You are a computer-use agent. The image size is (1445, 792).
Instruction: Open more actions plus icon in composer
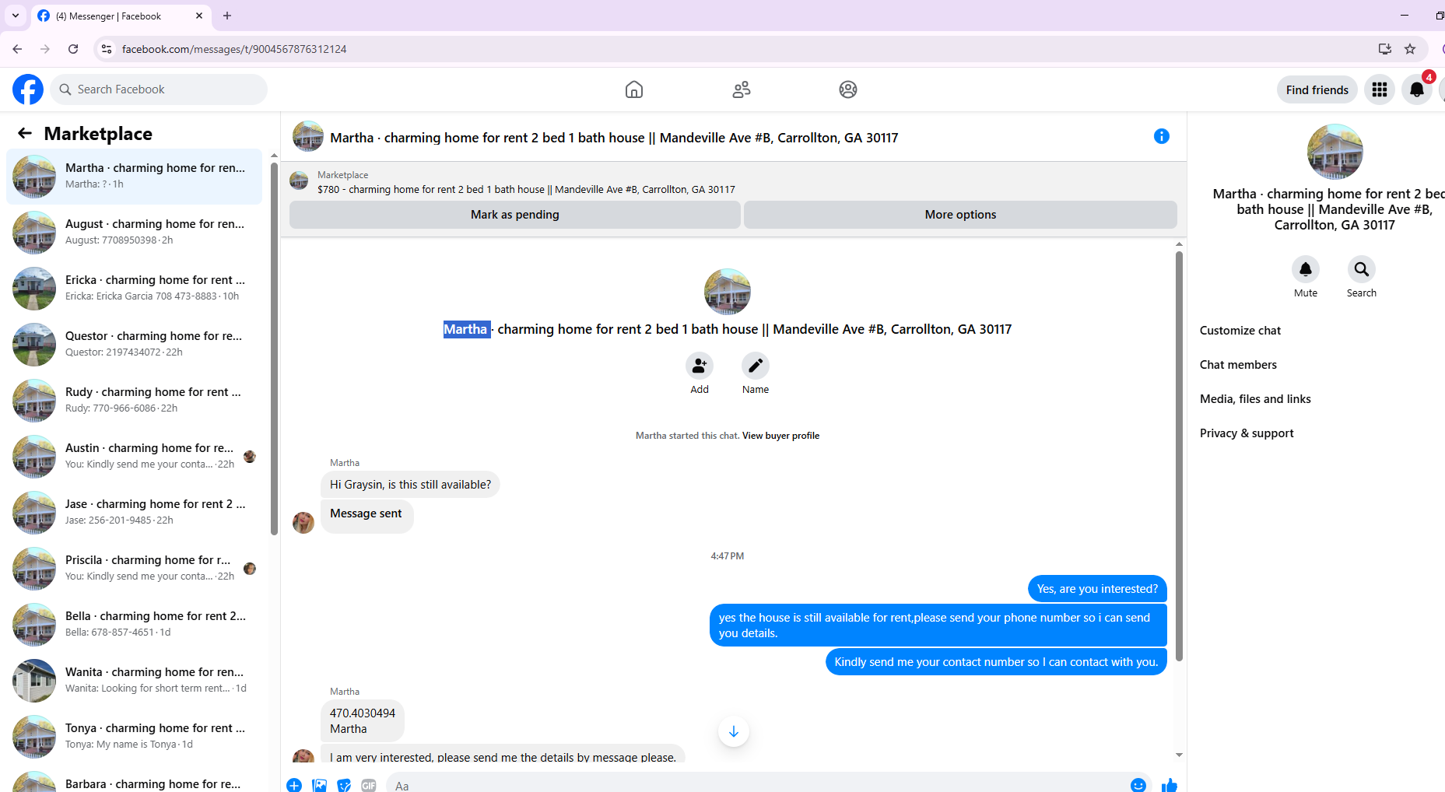click(294, 785)
